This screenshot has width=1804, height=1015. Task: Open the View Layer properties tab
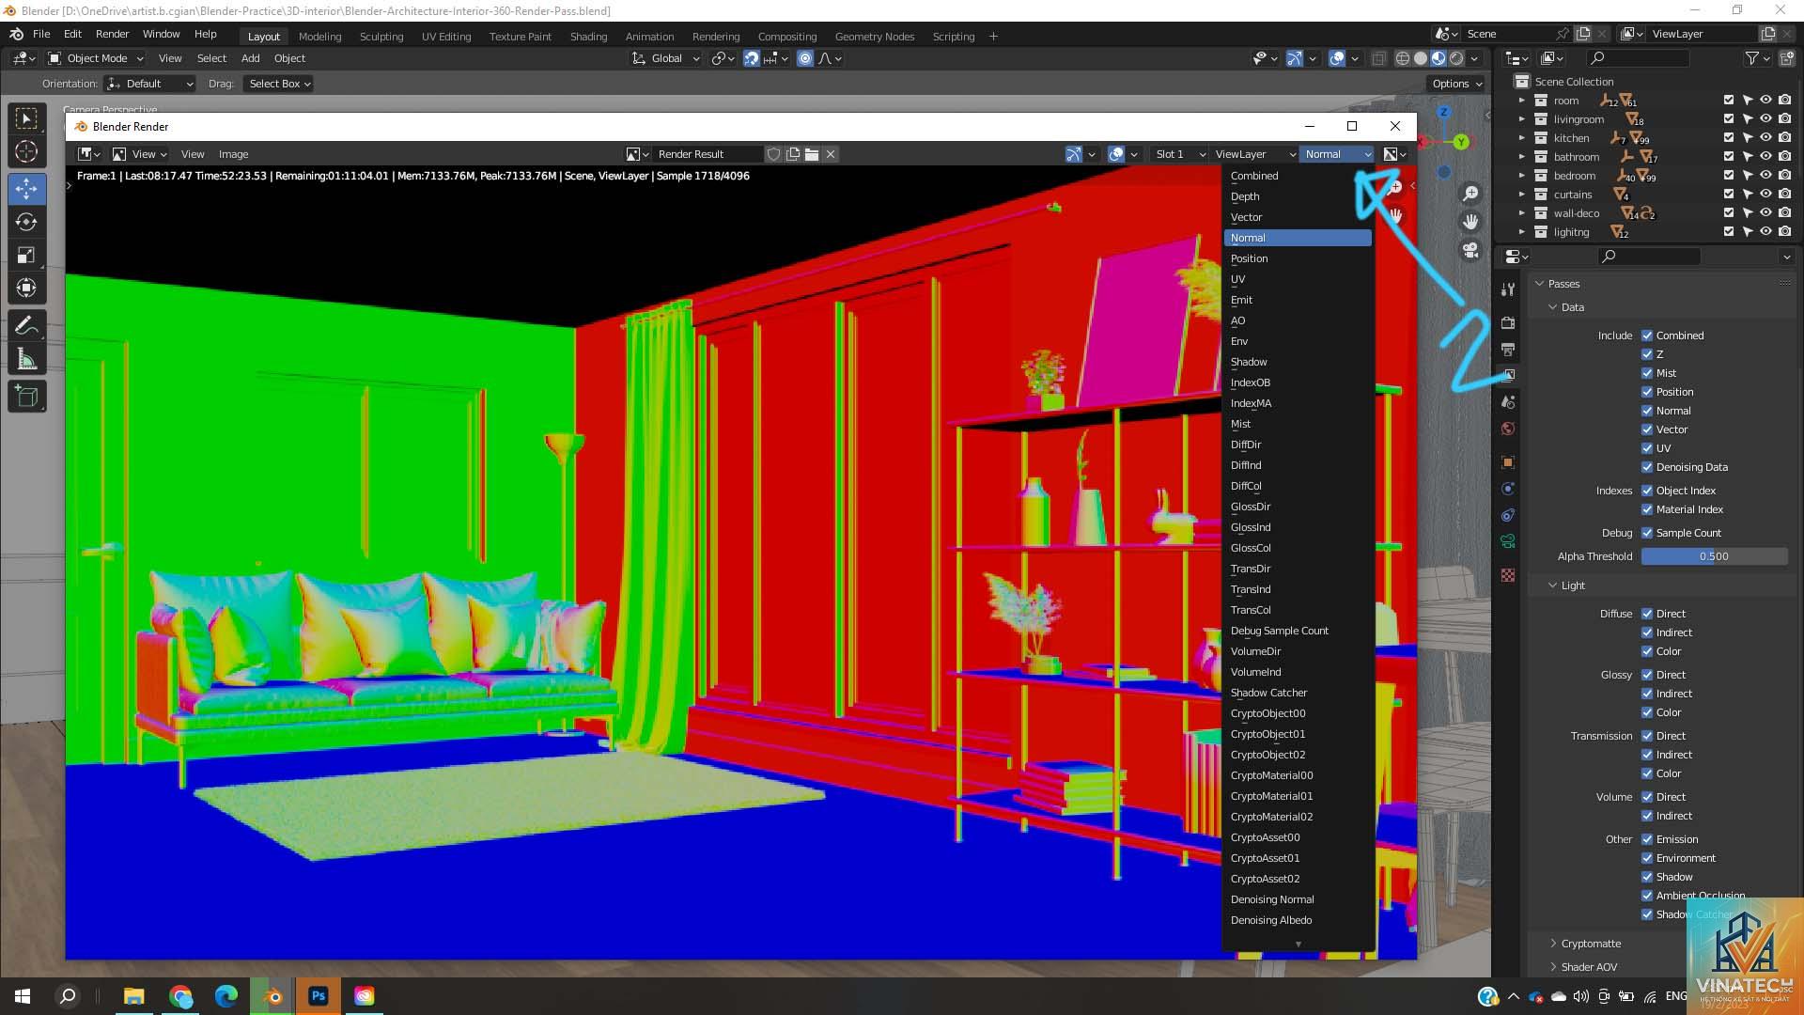point(1508,375)
